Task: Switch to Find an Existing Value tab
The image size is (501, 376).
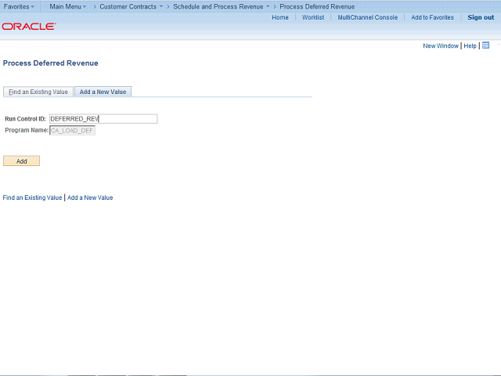Action: [x=38, y=92]
